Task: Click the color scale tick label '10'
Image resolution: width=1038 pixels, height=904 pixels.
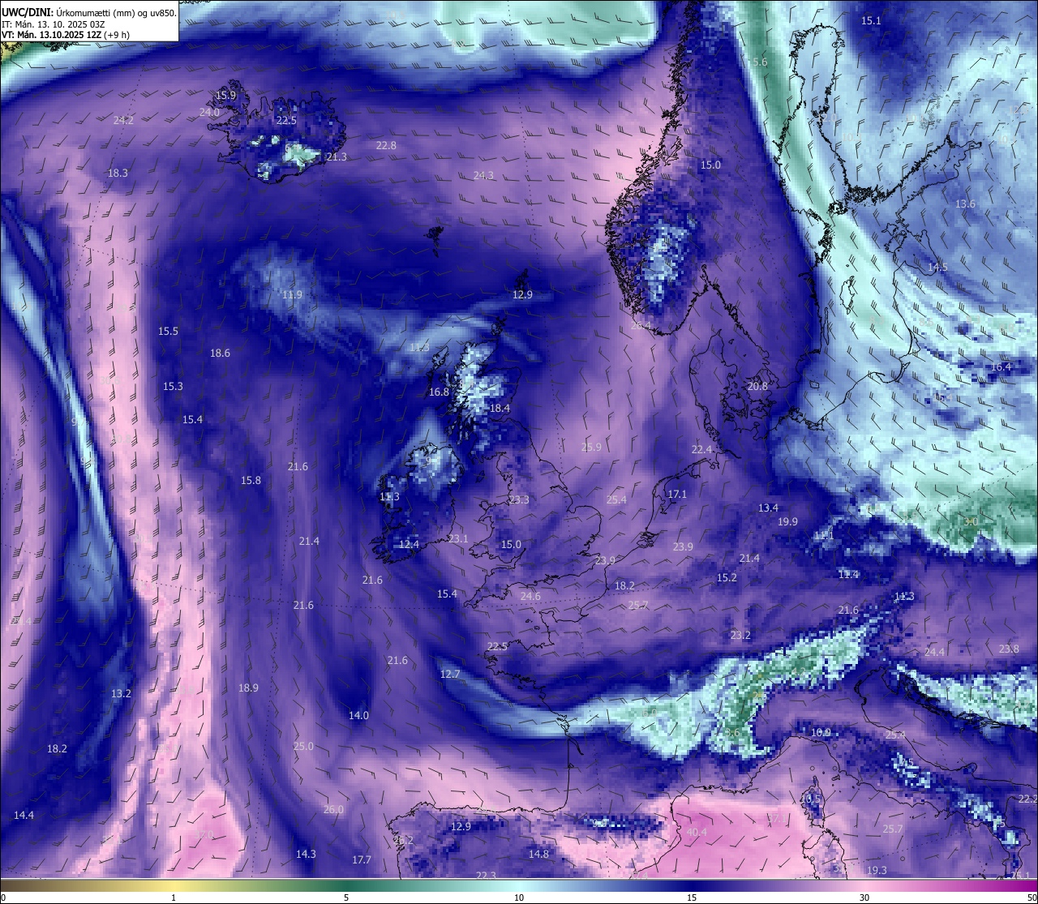Action: point(519,898)
